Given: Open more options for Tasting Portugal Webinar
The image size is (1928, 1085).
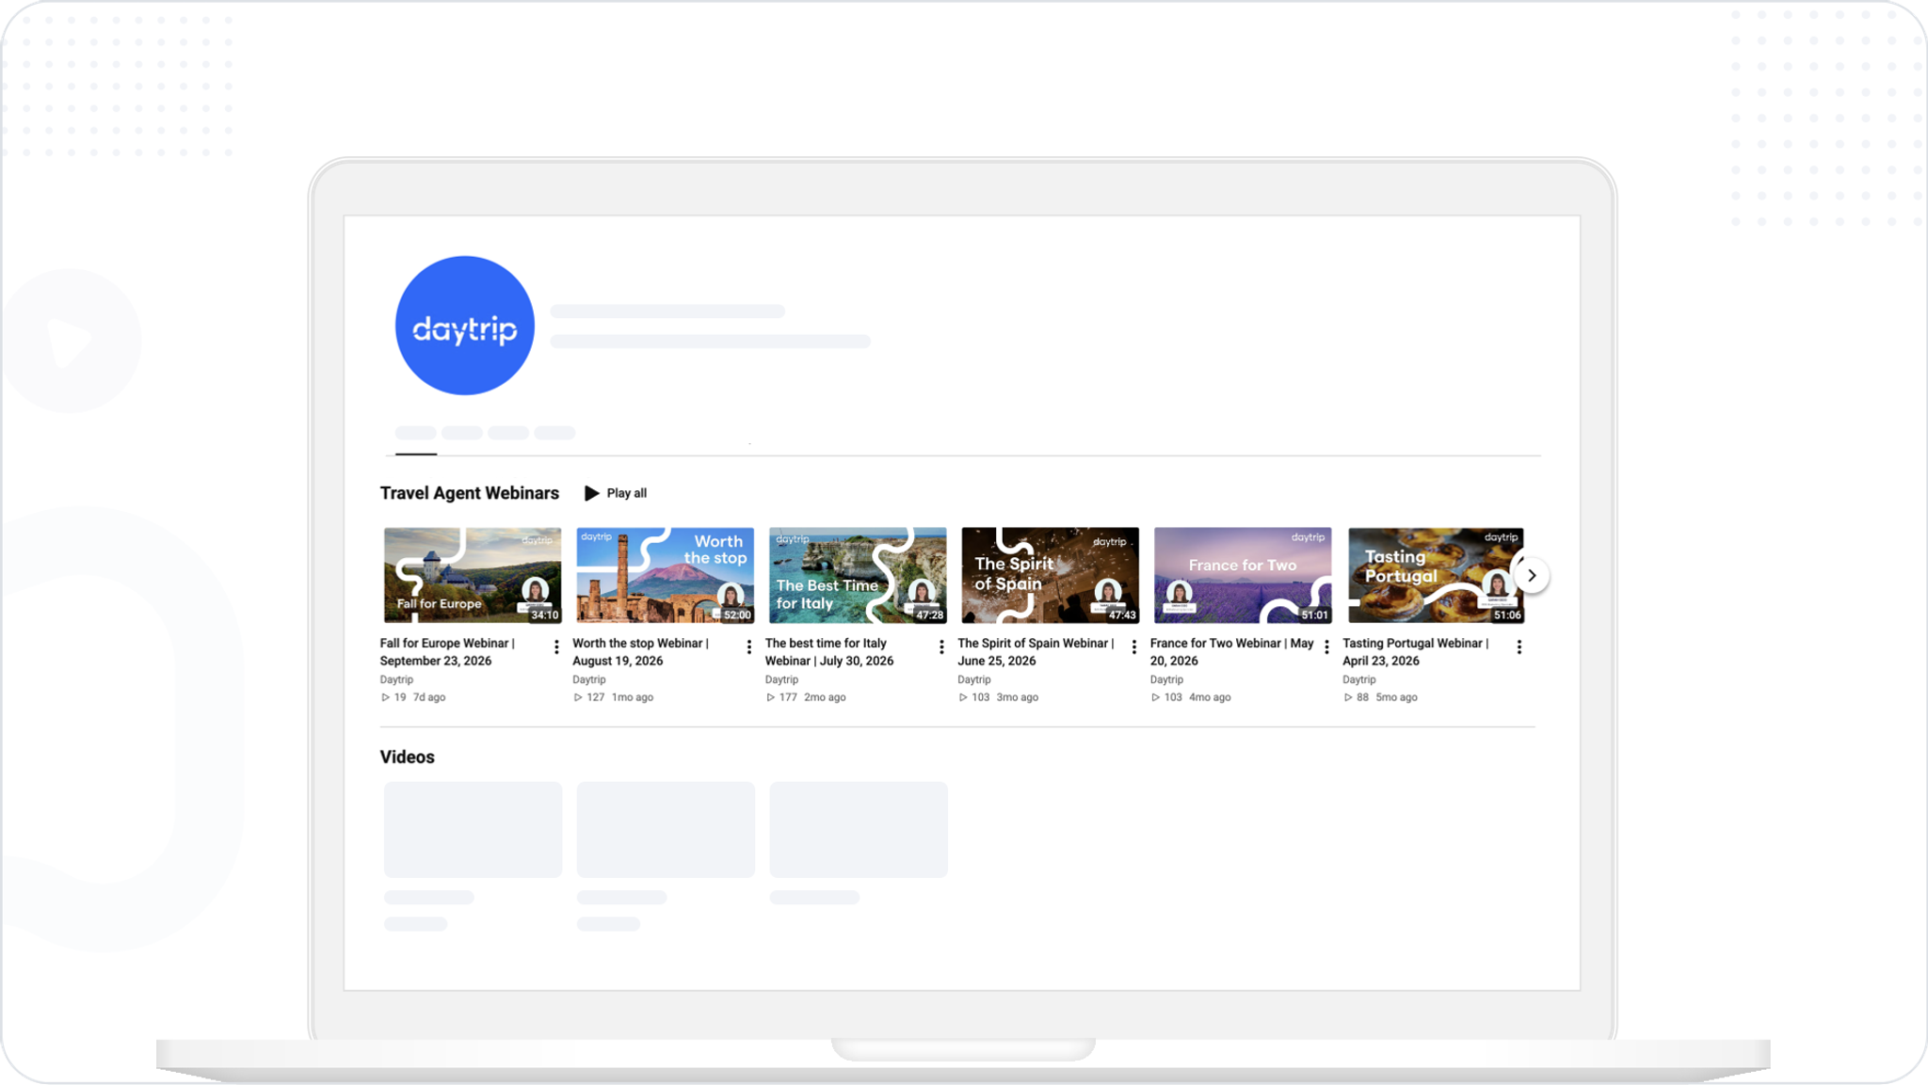Looking at the screenshot, I should tap(1519, 647).
